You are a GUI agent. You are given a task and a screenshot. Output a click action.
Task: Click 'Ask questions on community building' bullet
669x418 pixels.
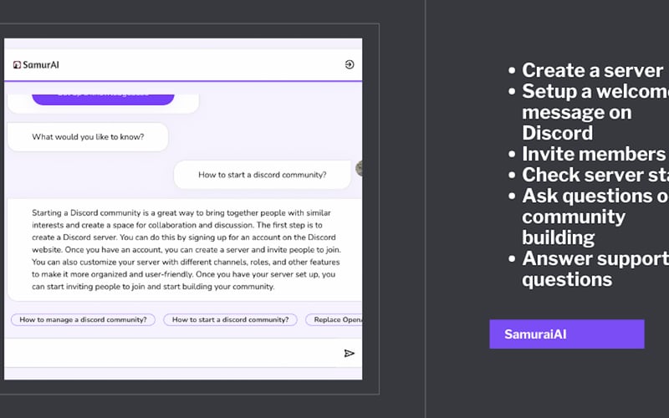coord(589,217)
